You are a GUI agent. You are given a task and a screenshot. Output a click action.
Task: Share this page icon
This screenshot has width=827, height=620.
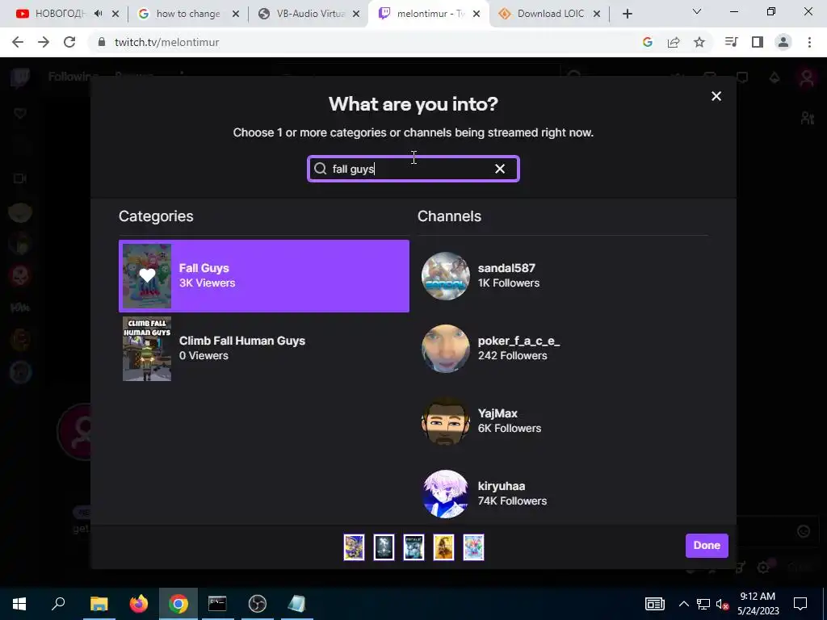(x=674, y=42)
